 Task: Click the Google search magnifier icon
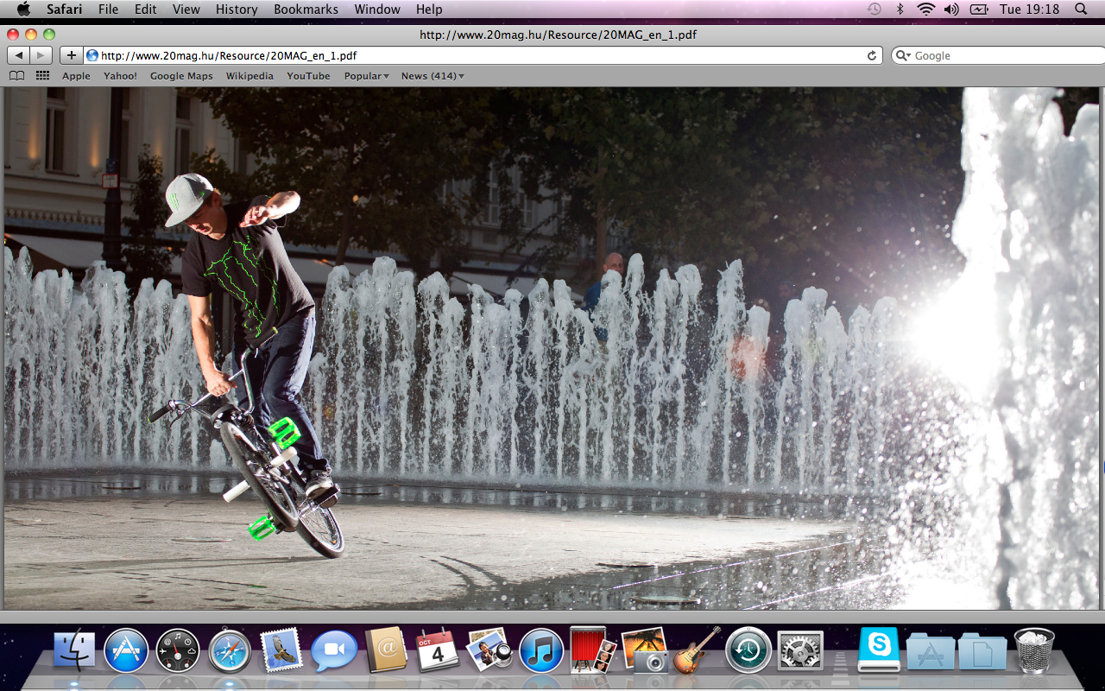(904, 55)
